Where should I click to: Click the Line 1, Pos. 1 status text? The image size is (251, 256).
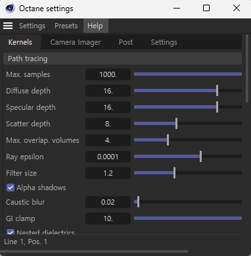26,242
